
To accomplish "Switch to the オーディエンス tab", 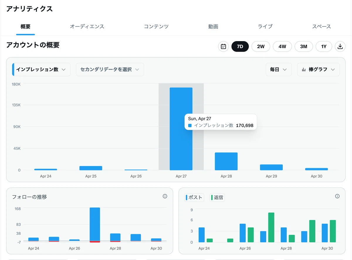I will [x=87, y=27].
